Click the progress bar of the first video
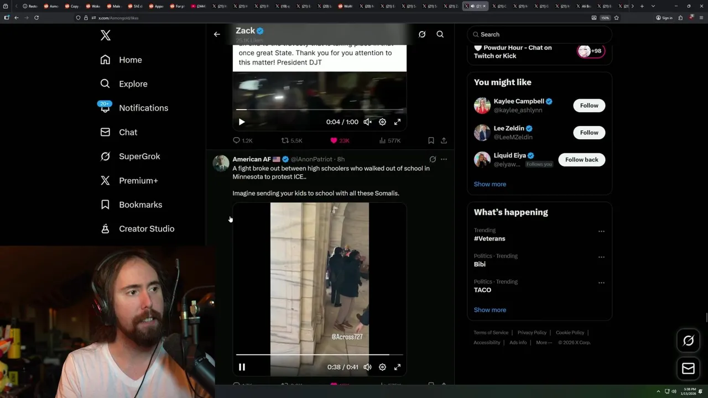This screenshot has height=398, width=708. pos(320,109)
